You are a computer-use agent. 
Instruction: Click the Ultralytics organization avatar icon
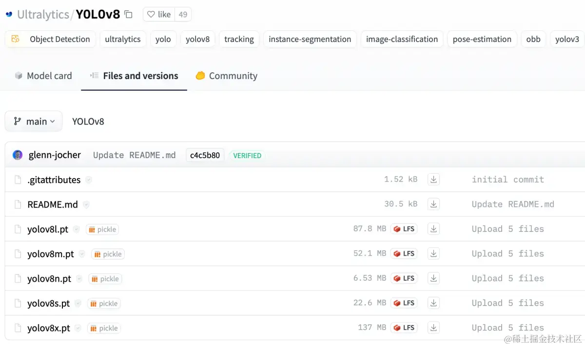click(x=9, y=15)
